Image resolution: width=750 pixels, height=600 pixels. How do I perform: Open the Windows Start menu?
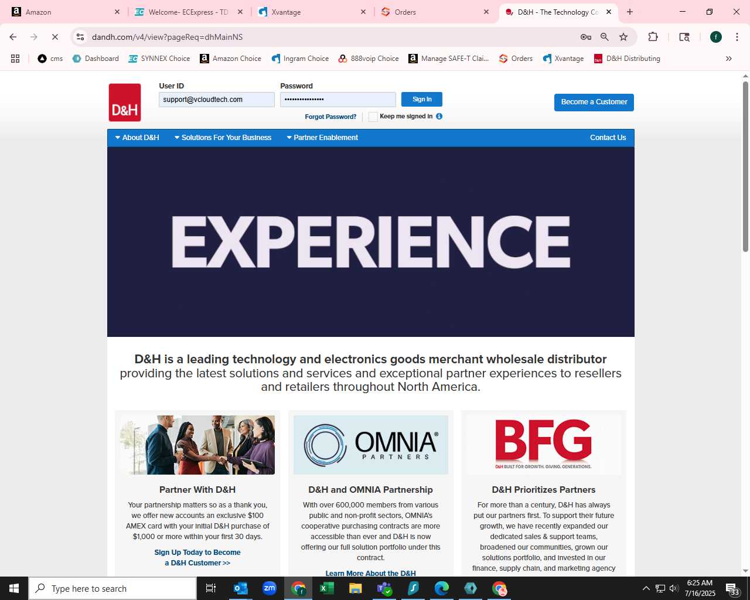tap(14, 588)
